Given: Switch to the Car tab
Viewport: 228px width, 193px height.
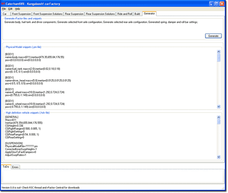Looking at the screenshot, I should [x=5, y=14].
